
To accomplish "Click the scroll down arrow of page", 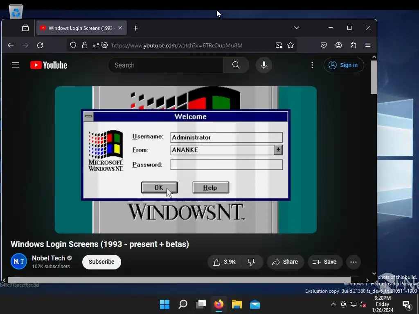I will click(374, 273).
